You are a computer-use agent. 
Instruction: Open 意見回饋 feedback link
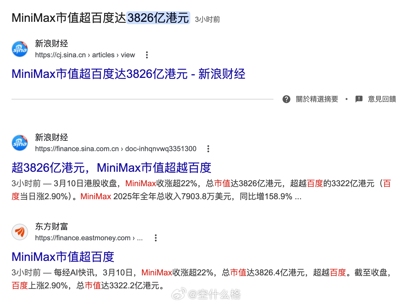pyautogui.click(x=382, y=99)
